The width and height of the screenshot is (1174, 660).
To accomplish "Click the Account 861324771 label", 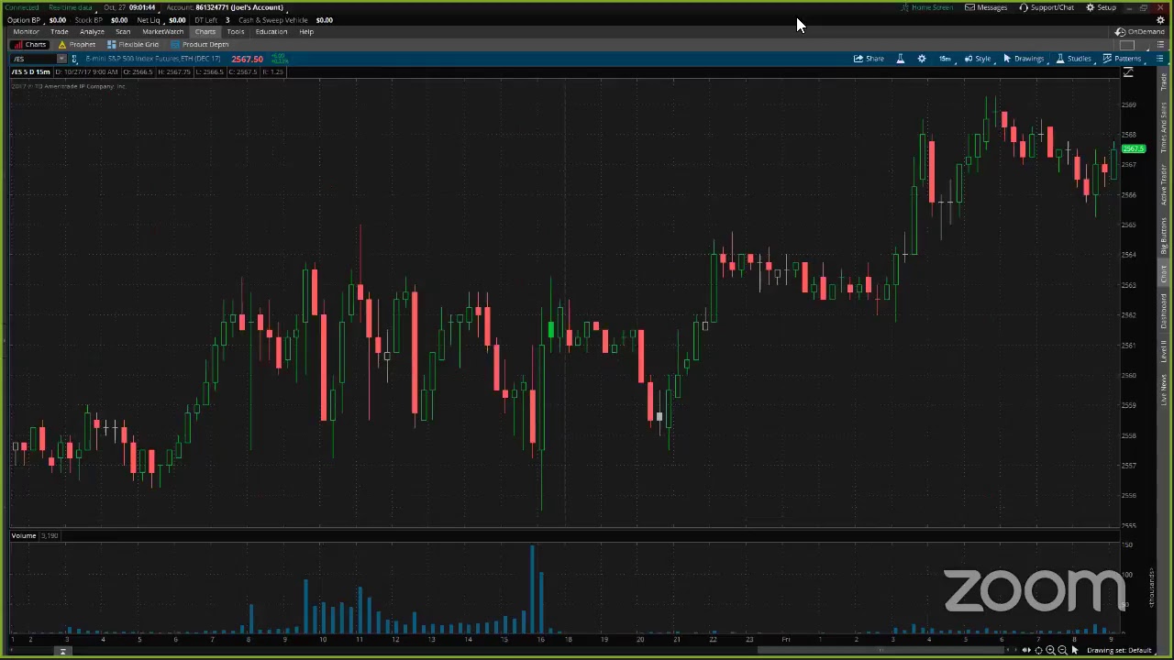I will pyautogui.click(x=225, y=7).
